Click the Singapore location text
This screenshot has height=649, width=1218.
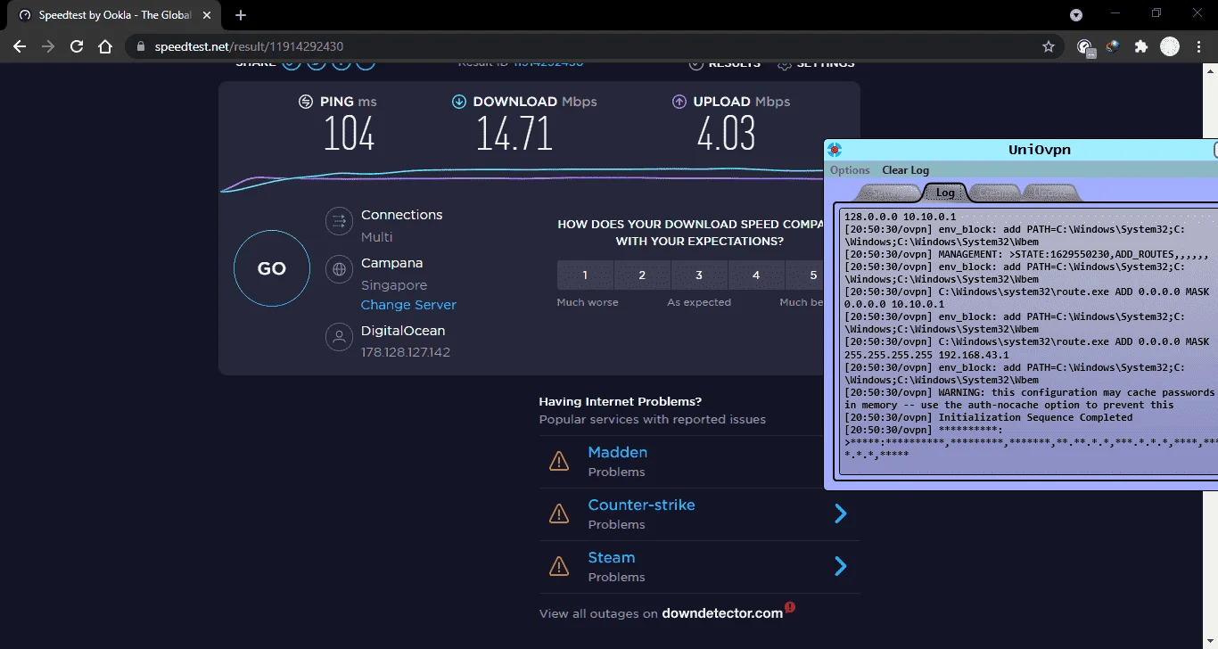click(394, 285)
